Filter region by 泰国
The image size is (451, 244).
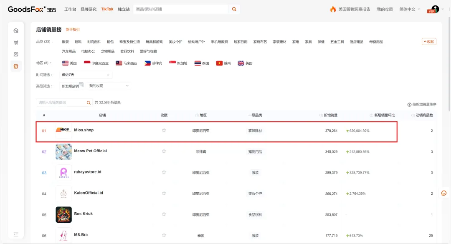point(202,63)
